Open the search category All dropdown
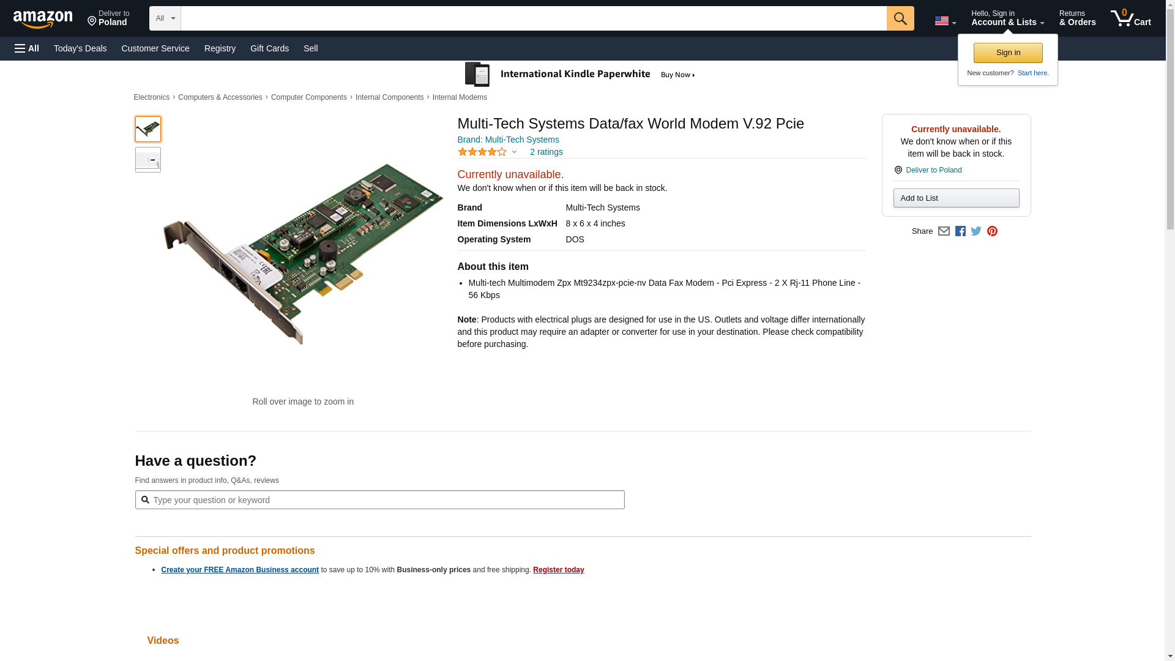This screenshot has height=661, width=1175. pos(165,18)
